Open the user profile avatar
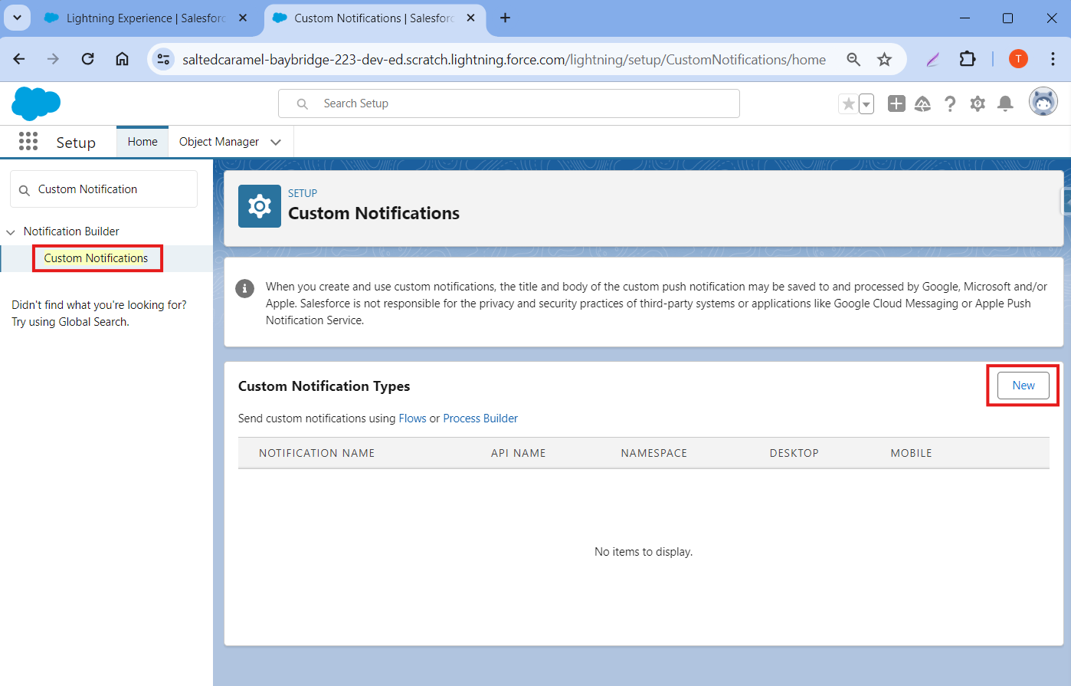1071x686 pixels. (1043, 102)
